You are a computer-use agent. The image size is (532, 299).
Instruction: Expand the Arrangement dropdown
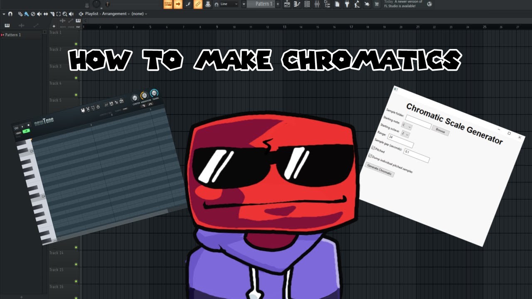[128, 14]
